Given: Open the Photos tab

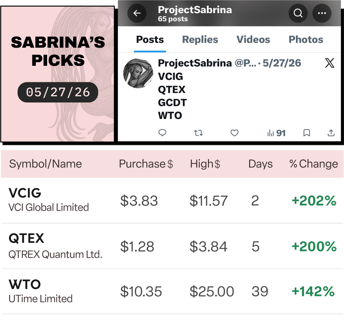Looking at the screenshot, I should point(306,40).
